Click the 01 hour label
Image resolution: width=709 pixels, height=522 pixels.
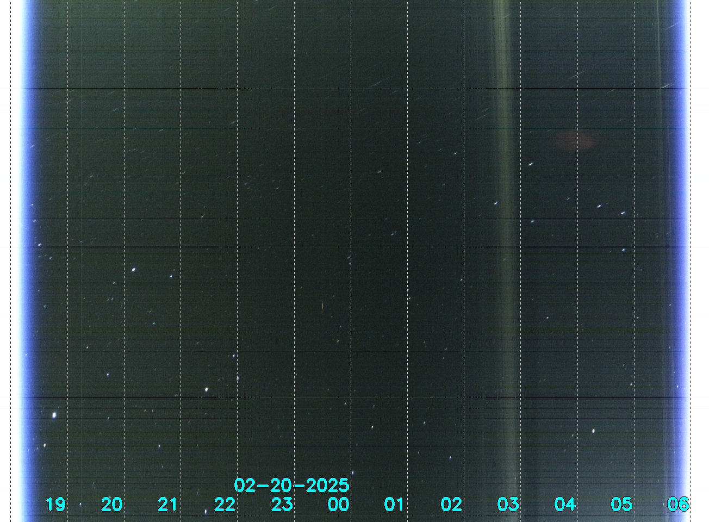pos(394,504)
